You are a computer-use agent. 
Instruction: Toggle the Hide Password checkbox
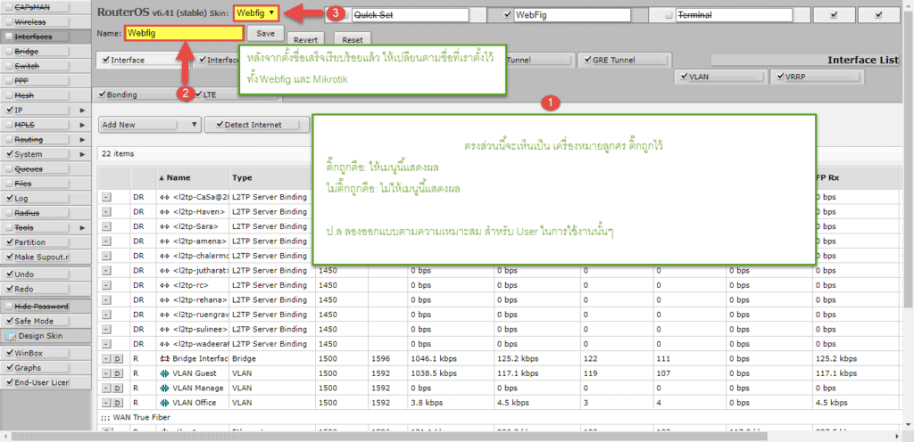coord(9,306)
